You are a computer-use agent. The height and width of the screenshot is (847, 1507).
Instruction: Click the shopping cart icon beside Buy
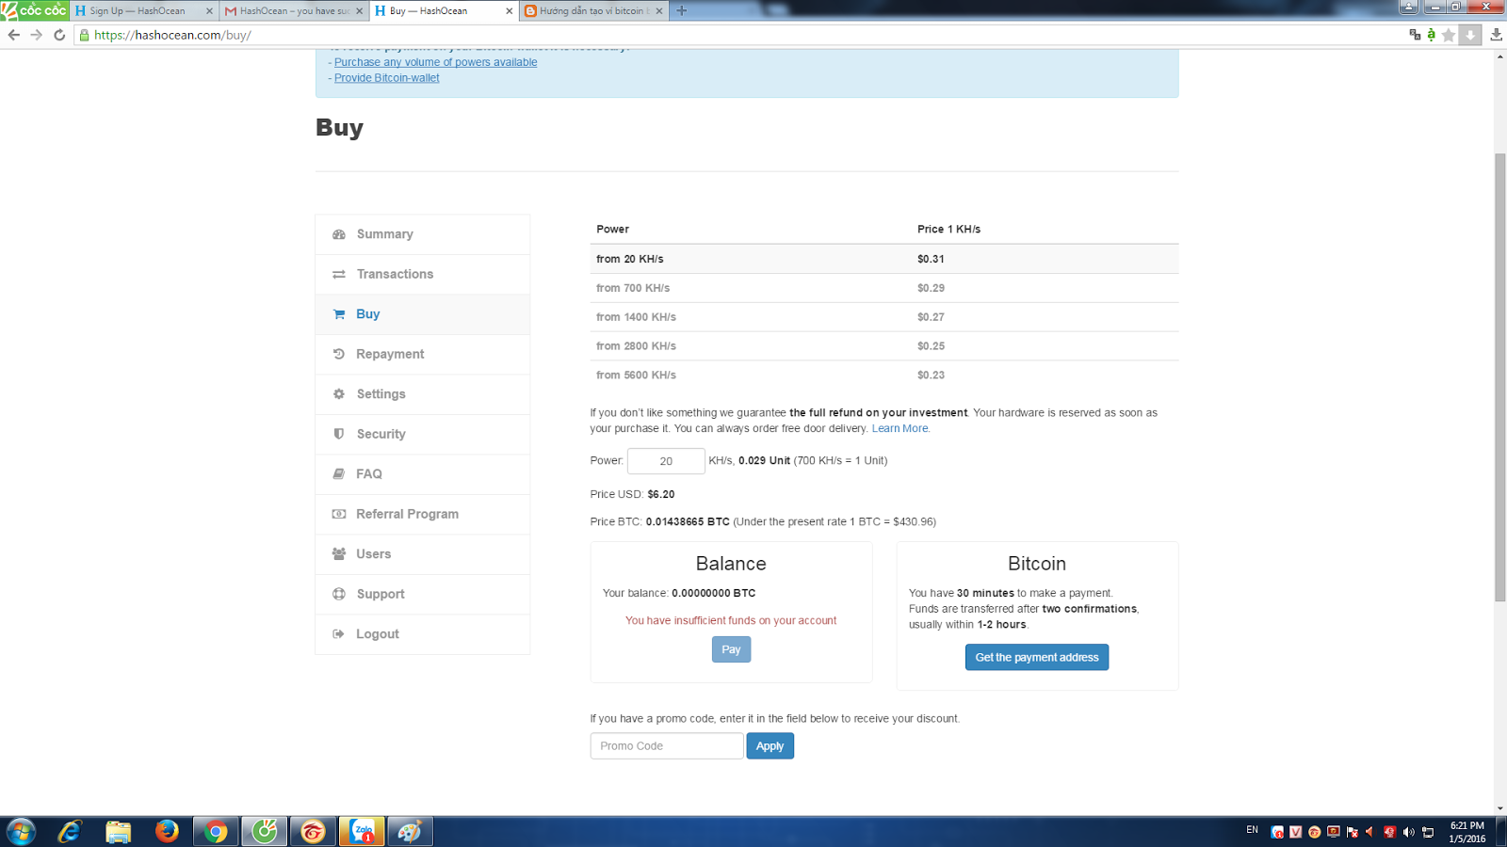coord(339,314)
